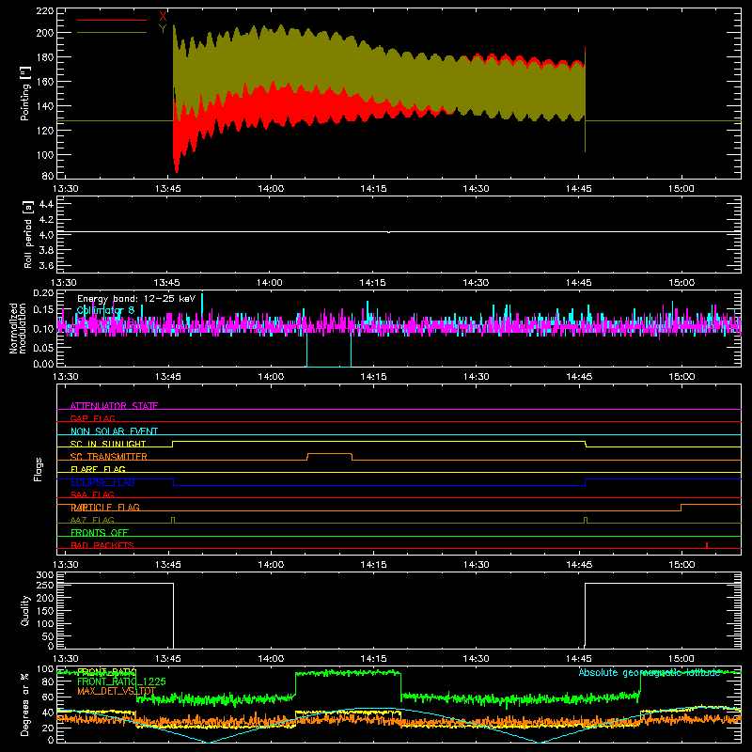Click the olive Y legend label

point(163,29)
